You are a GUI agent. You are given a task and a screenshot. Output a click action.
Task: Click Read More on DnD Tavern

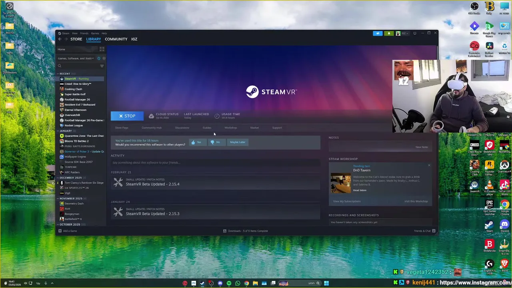click(360, 190)
